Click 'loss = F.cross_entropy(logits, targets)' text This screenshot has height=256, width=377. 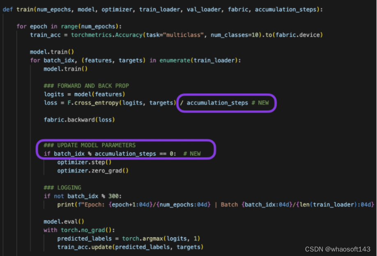tap(110, 103)
